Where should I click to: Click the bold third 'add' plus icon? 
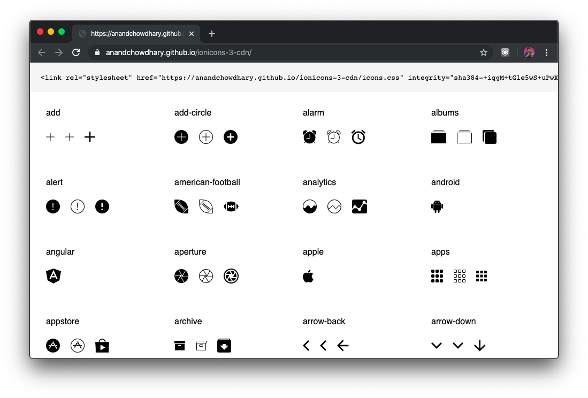pyautogui.click(x=90, y=137)
